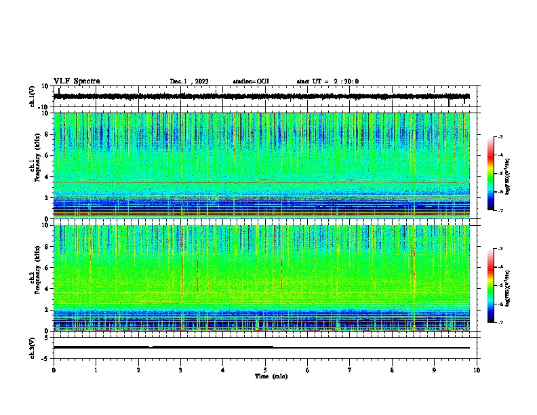The width and height of the screenshot is (537, 415).
Task: Click the "Time (min)" axis title
Action: click(x=271, y=376)
